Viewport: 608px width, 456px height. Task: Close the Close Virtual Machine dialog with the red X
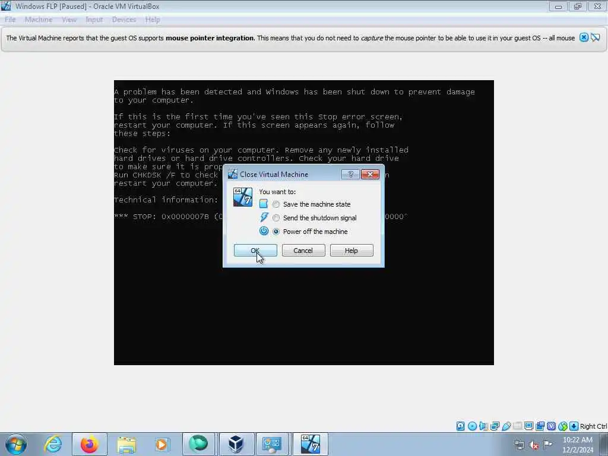[x=370, y=175]
